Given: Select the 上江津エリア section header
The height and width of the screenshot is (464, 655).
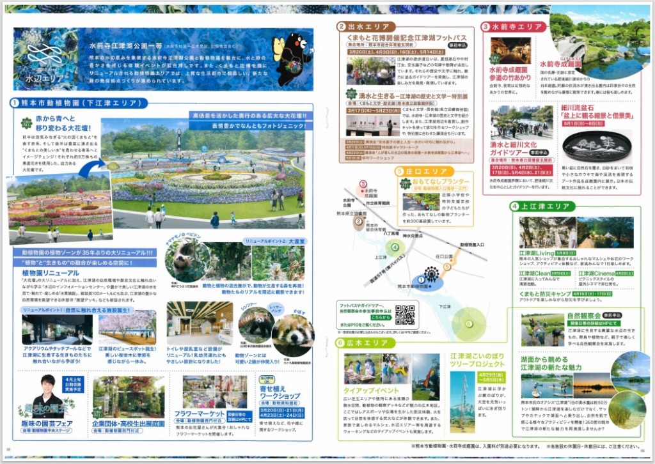Looking at the screenshot, I should point(541,206).
